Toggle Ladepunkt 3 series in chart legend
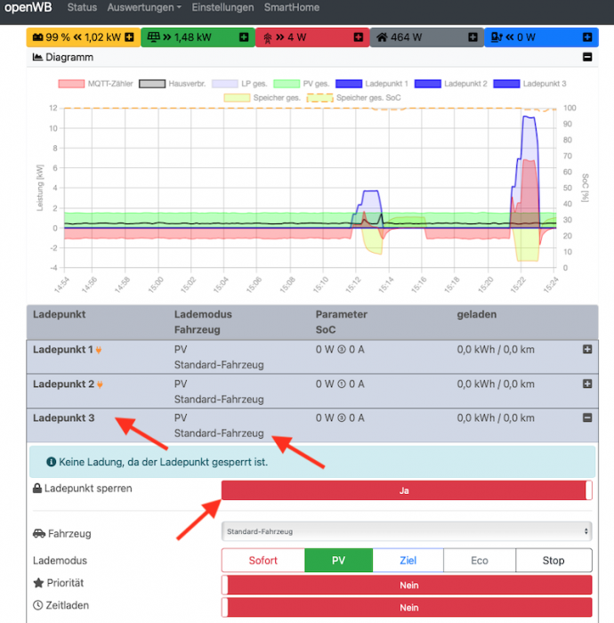614x623 pixels. 527,84
